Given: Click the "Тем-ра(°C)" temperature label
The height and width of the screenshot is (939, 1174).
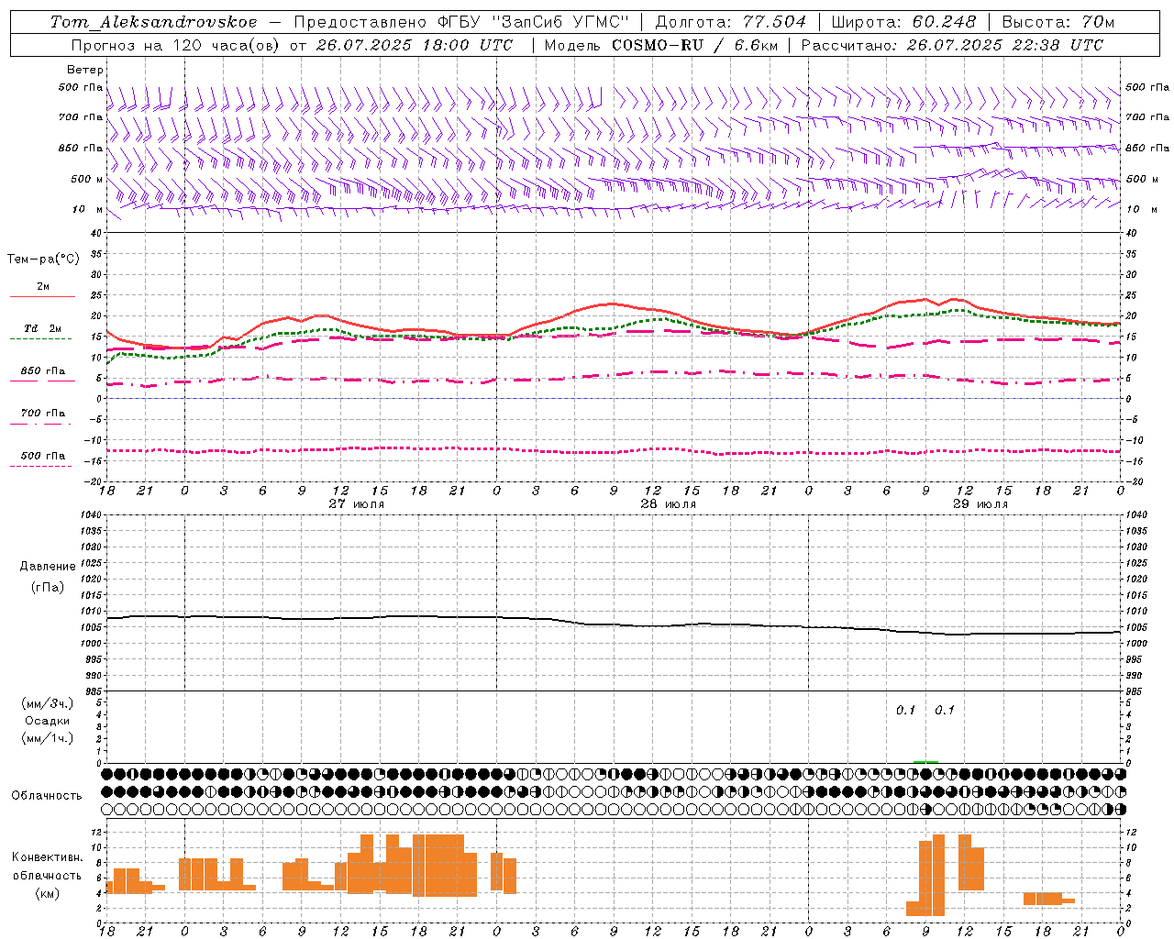Looking at the screenshot, I should coord(43,260).
